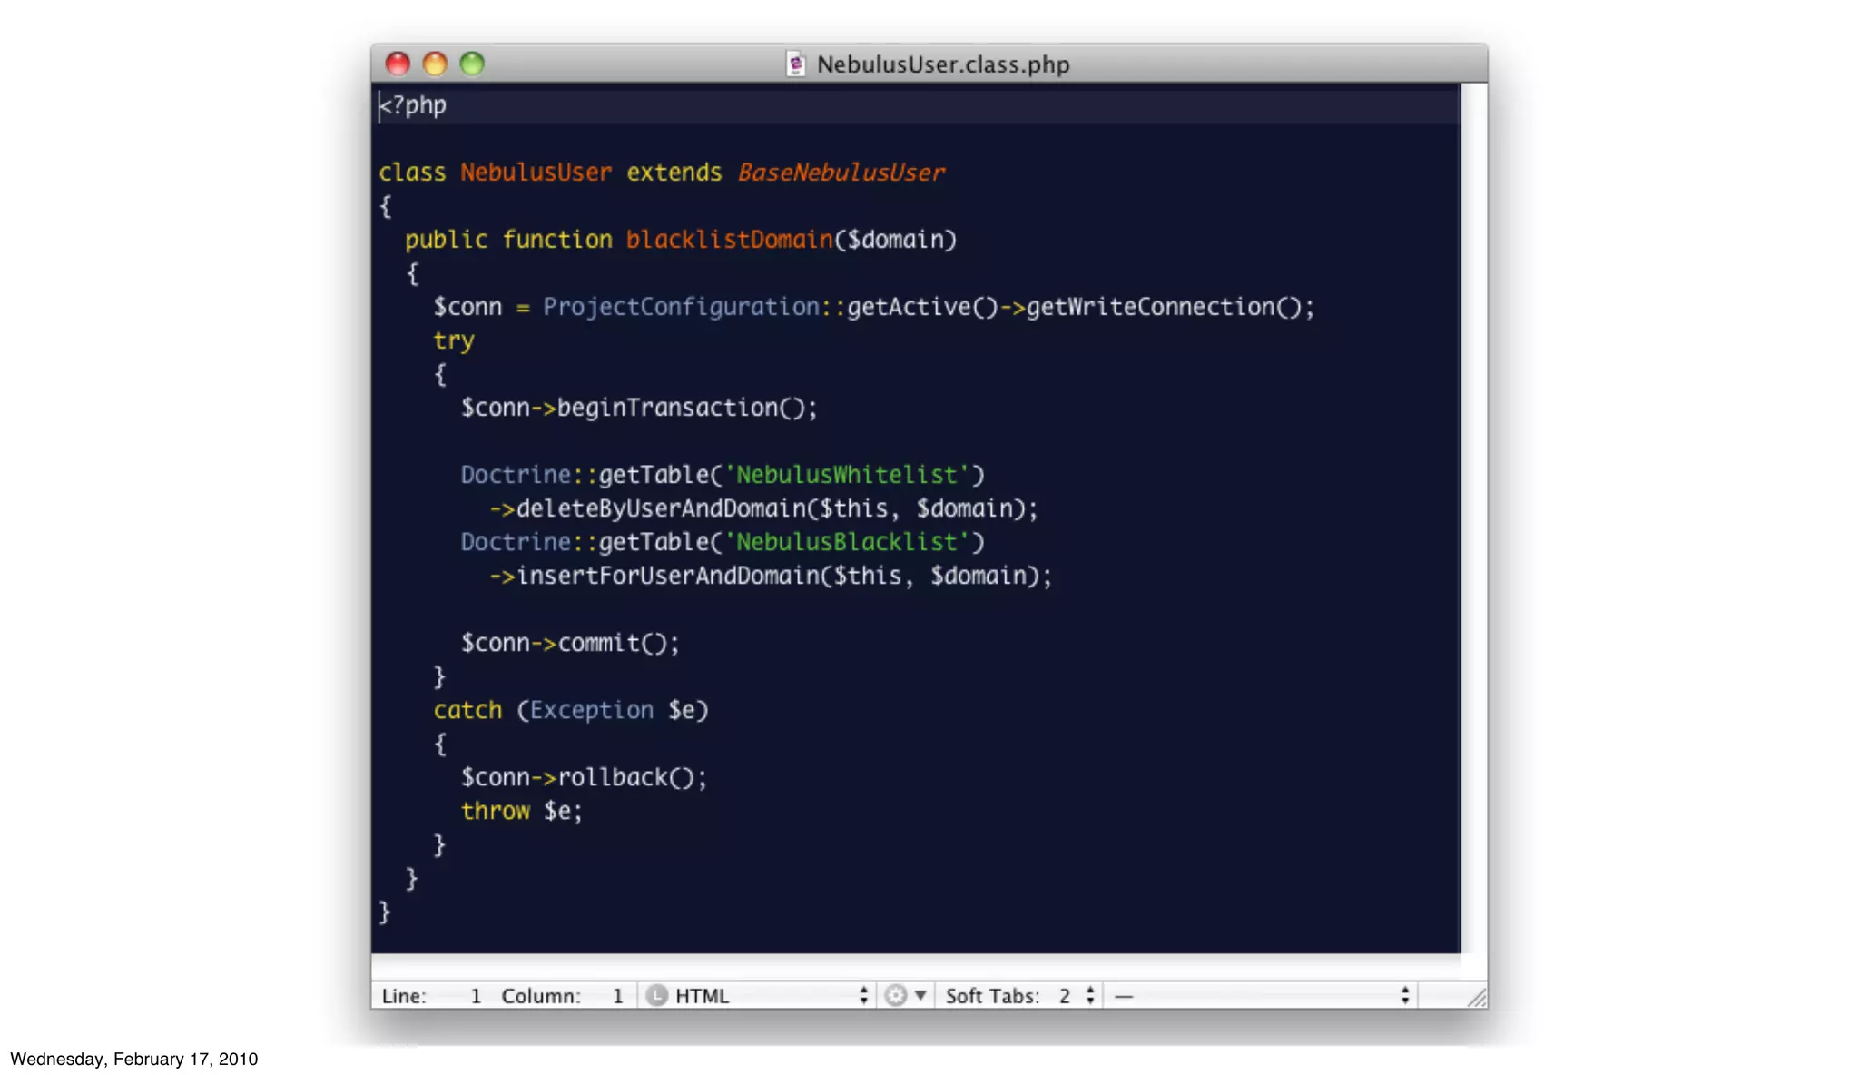Image resolution: width=1859 pixels, height=1075 pixels.
Task: Click the 'NebulusBlacklist' string literal
Action: tap(846, 542)
